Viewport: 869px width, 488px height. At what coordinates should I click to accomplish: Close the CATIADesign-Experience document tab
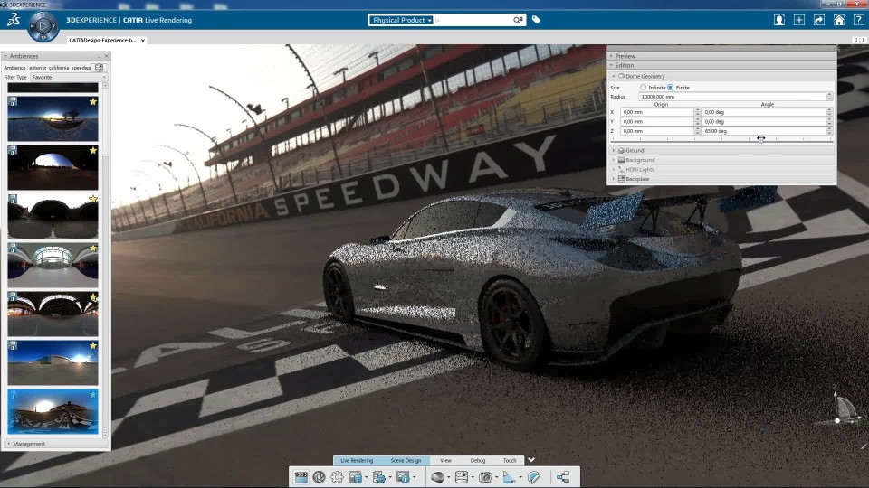click(x=143, y=41)
